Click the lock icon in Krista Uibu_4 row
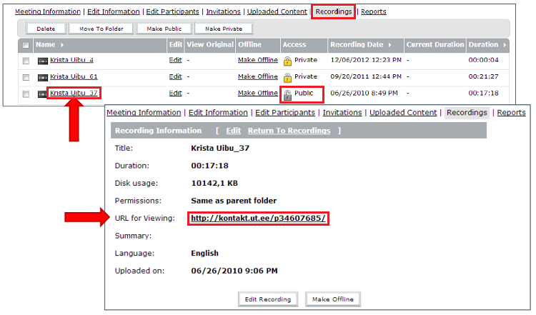Image resolution: width=536 pixels, height=315 pixels. click(x=287, y=61)
